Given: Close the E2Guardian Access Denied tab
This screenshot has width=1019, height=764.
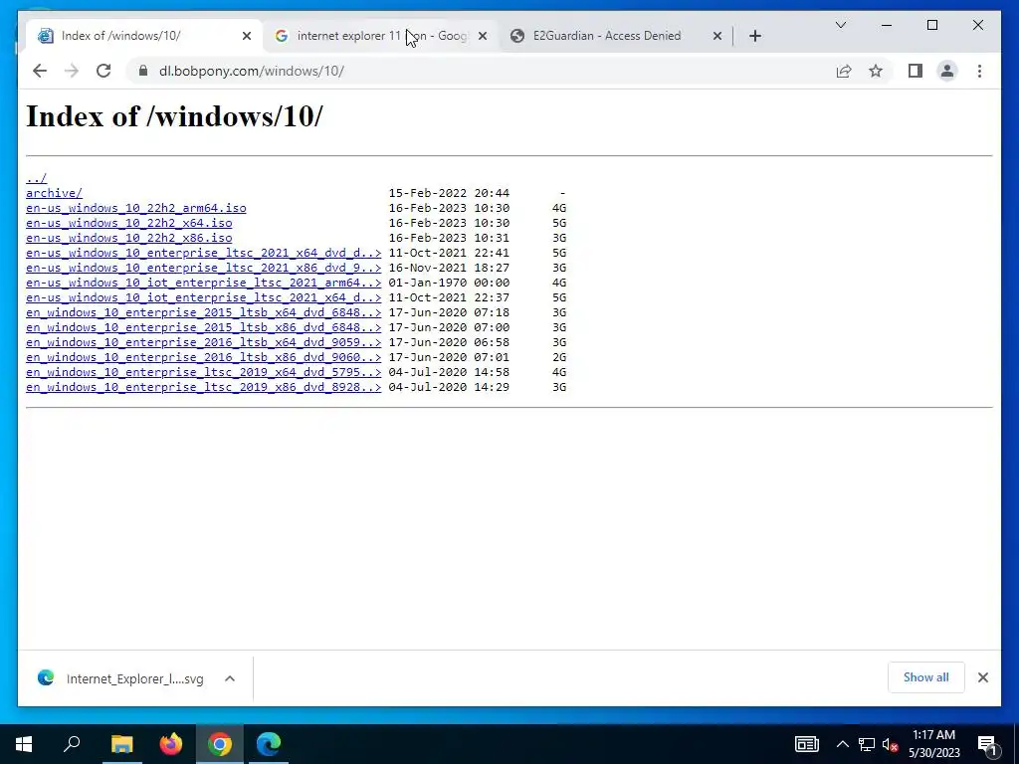Looking at the screenshot, I should (x=716, y=36).
